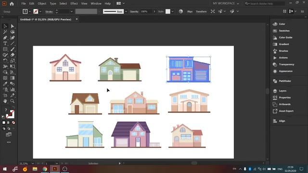Open the Select menu
The width and height of the screenshot is (308, 173).
(x=63, y=3)
